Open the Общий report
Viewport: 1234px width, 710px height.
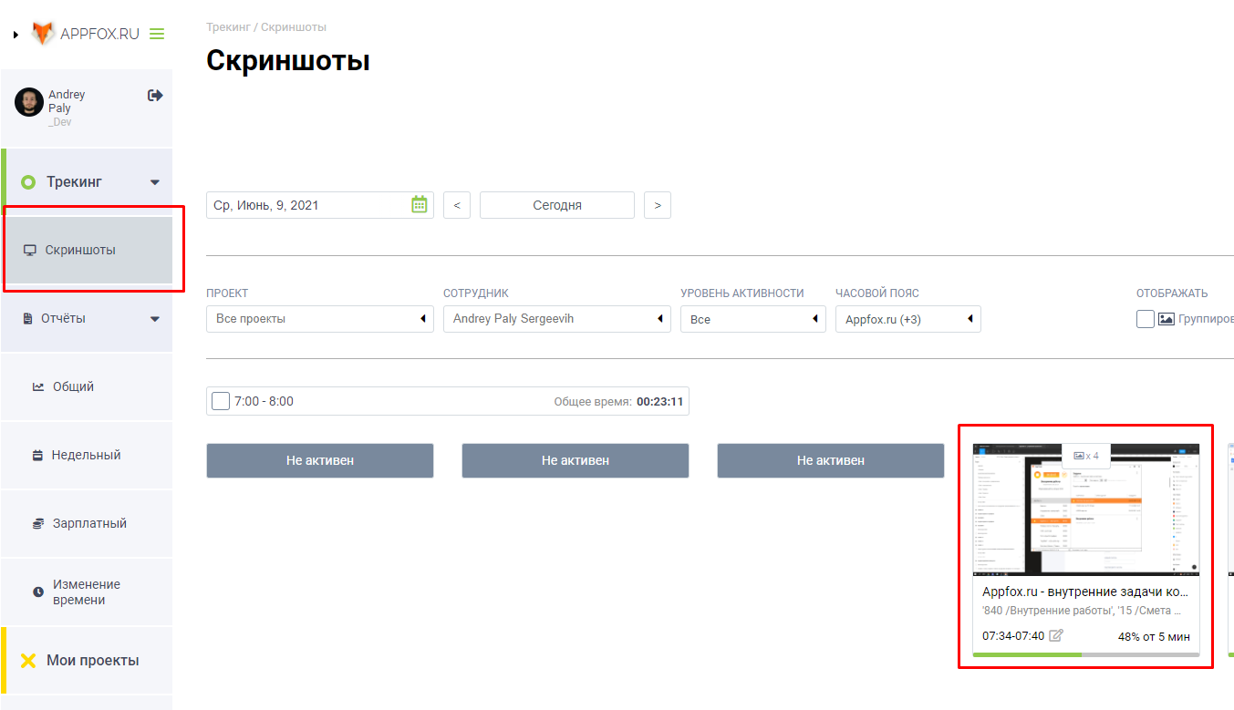click(x=87, y=386)
